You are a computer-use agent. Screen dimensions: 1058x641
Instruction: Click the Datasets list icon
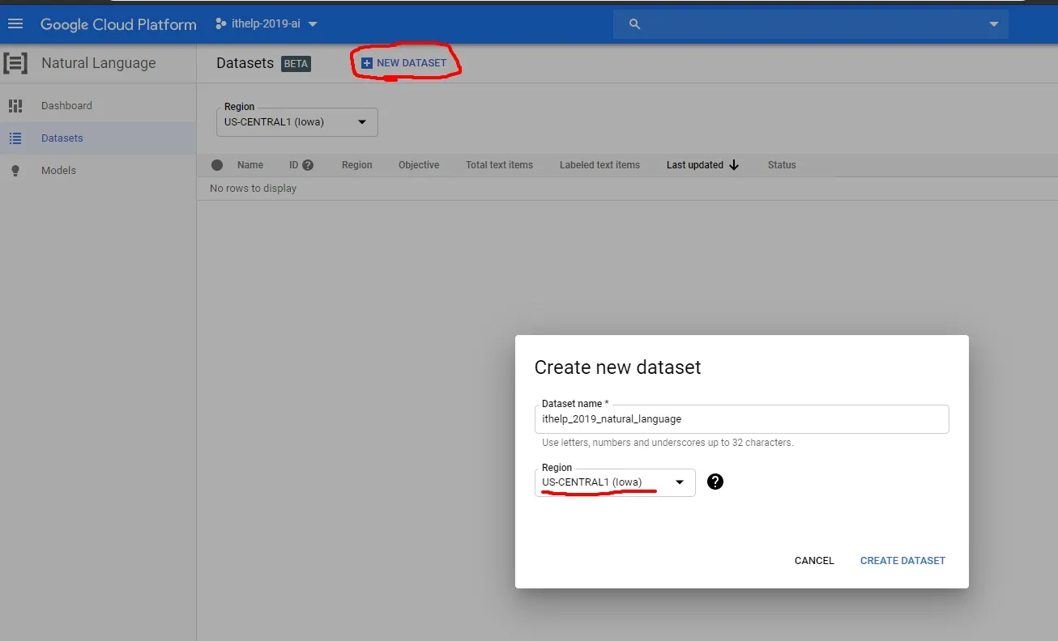click(15, 138)
